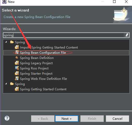
Task: Click the Cancel button
Action: click(x=117, y=119)
